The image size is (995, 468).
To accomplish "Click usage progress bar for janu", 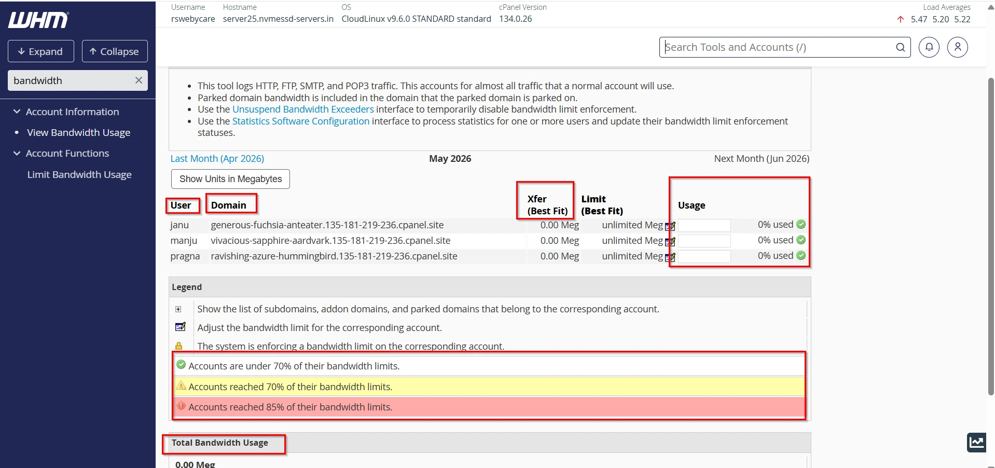I will pos(704,225).
